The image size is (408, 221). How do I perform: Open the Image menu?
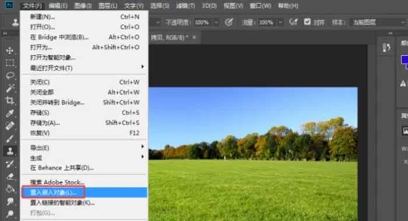pos(83,6)
